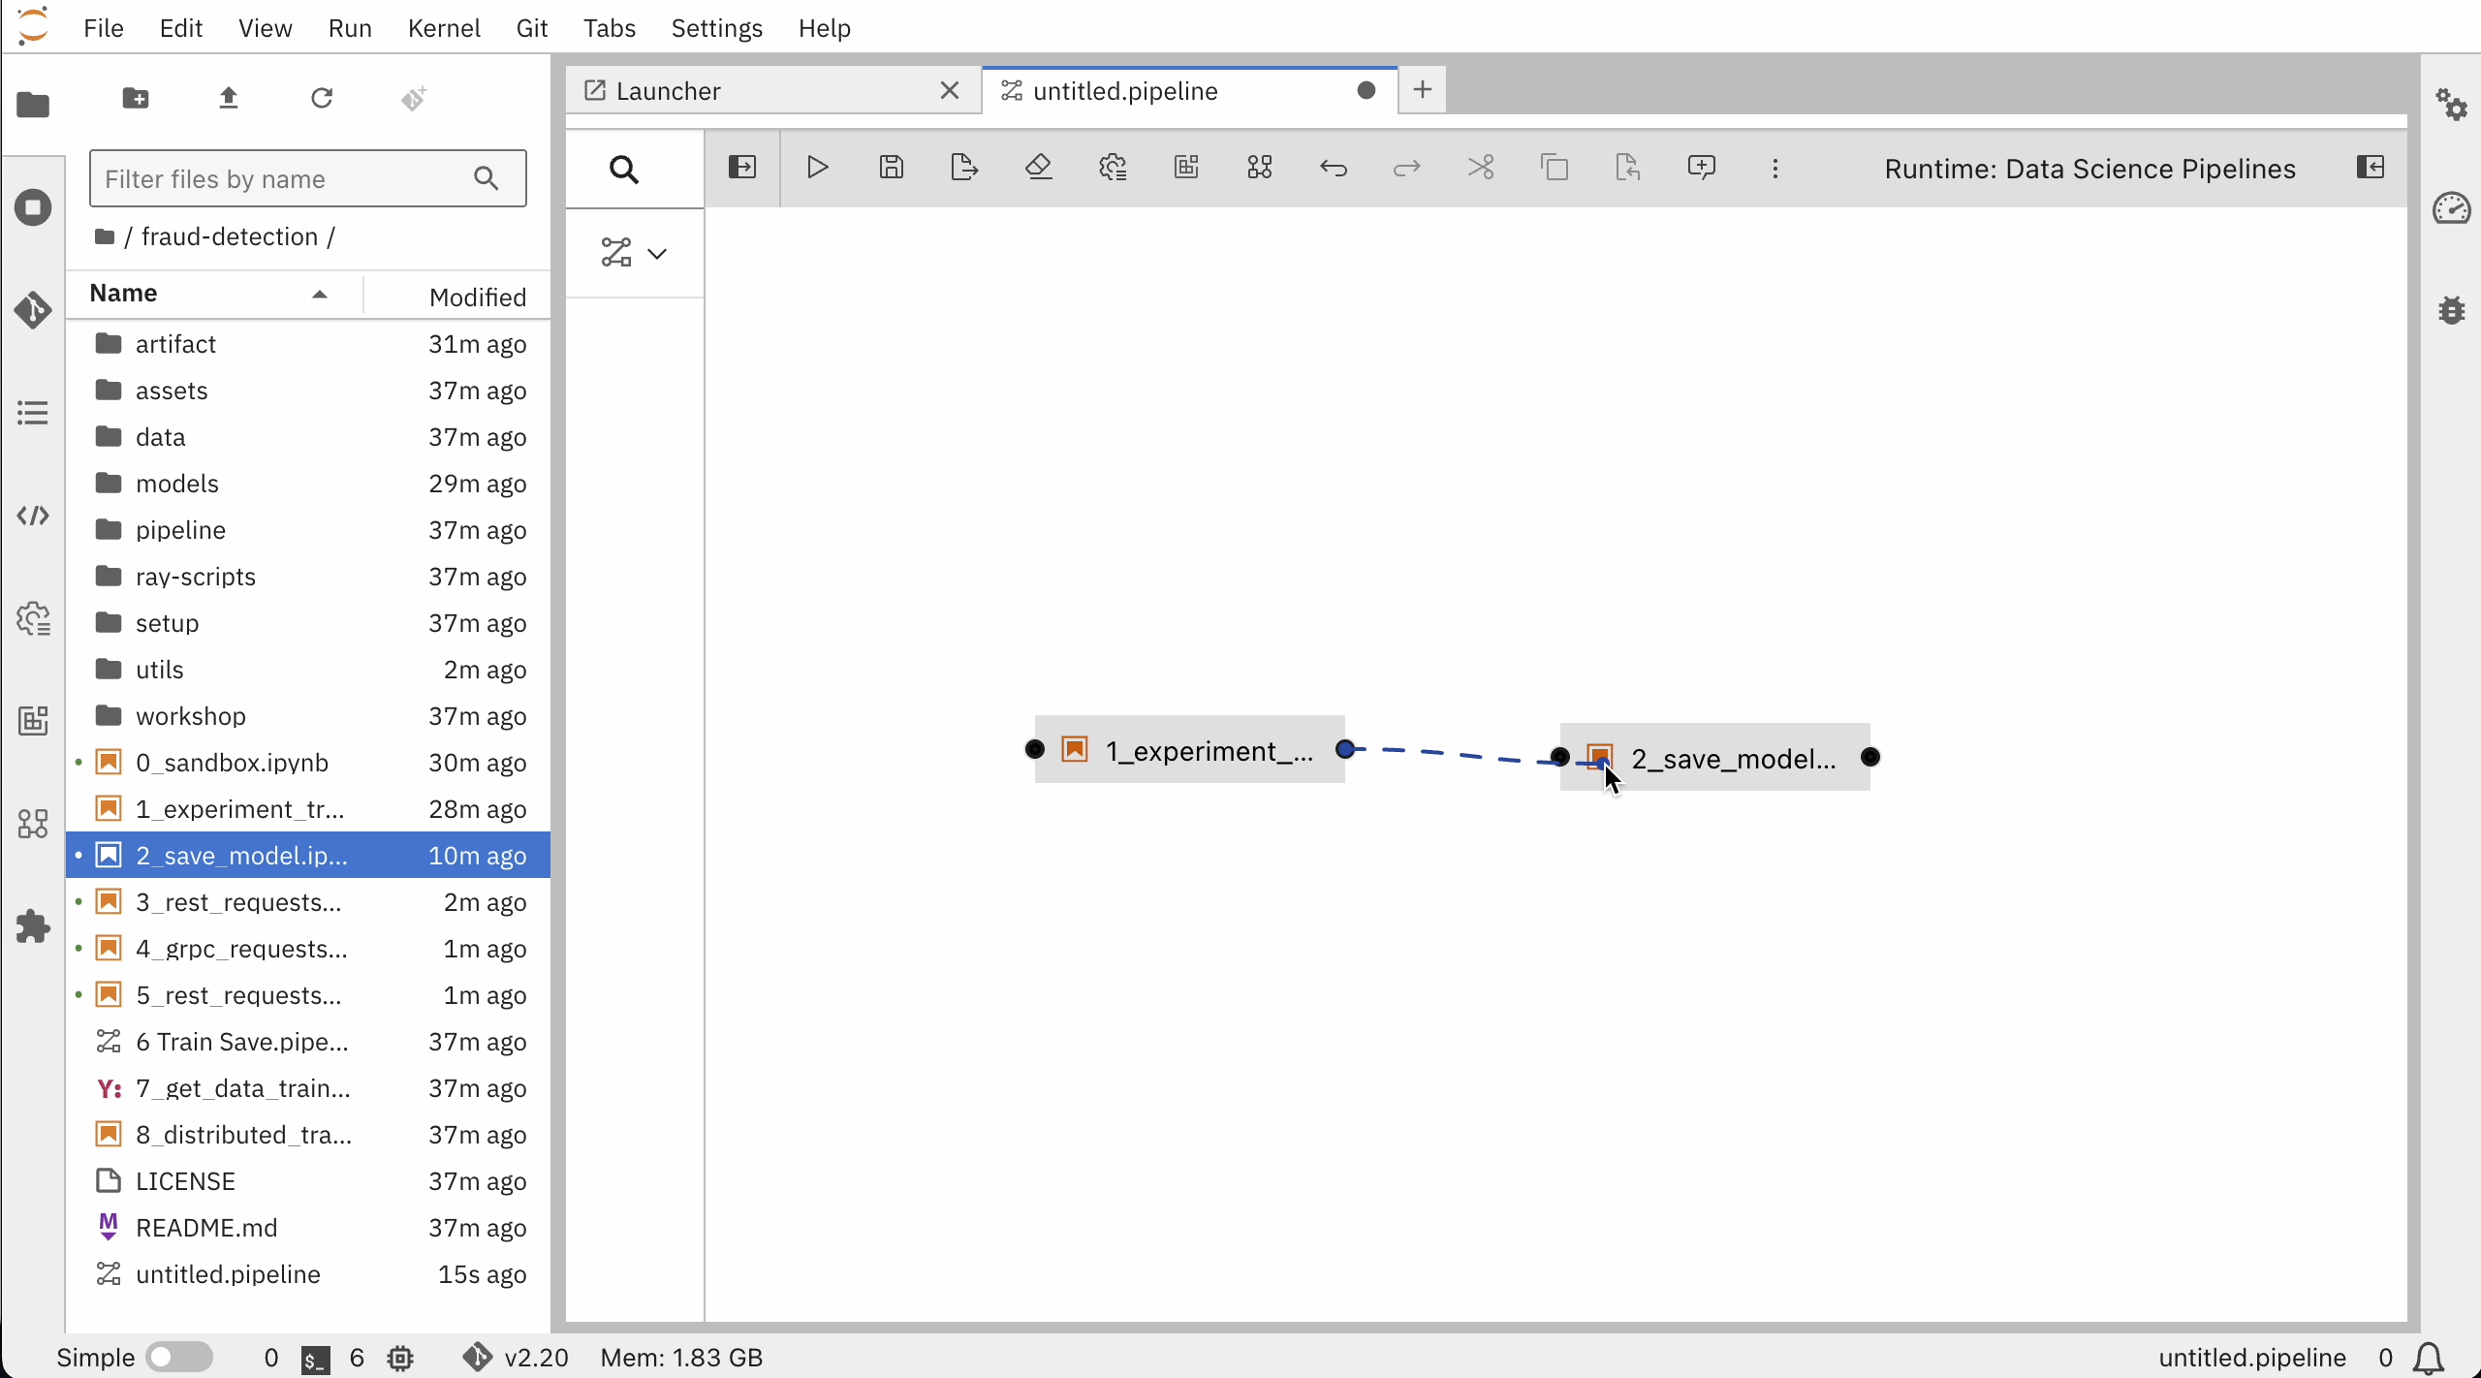
Task: Toggle the Simple mode switch
Action: pyautogui.click(x=179, y=1357)
